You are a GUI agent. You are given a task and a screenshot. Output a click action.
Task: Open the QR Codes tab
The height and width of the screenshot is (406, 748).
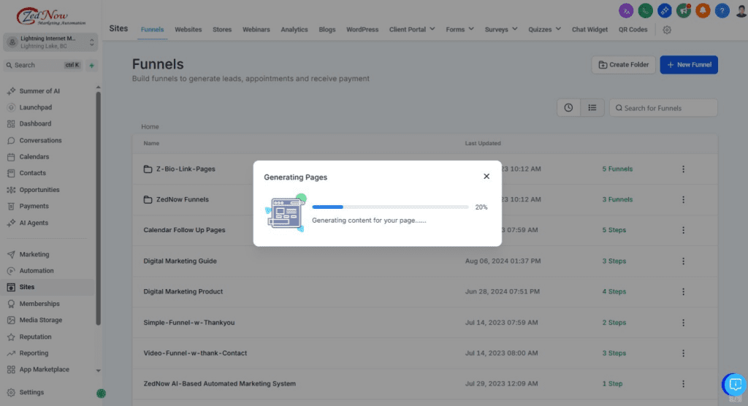pos(633,30)
